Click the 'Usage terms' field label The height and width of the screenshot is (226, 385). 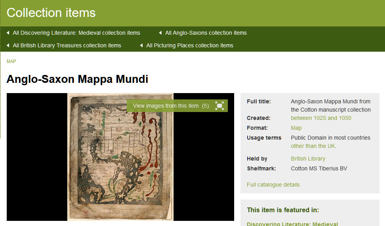coord(264,138)
